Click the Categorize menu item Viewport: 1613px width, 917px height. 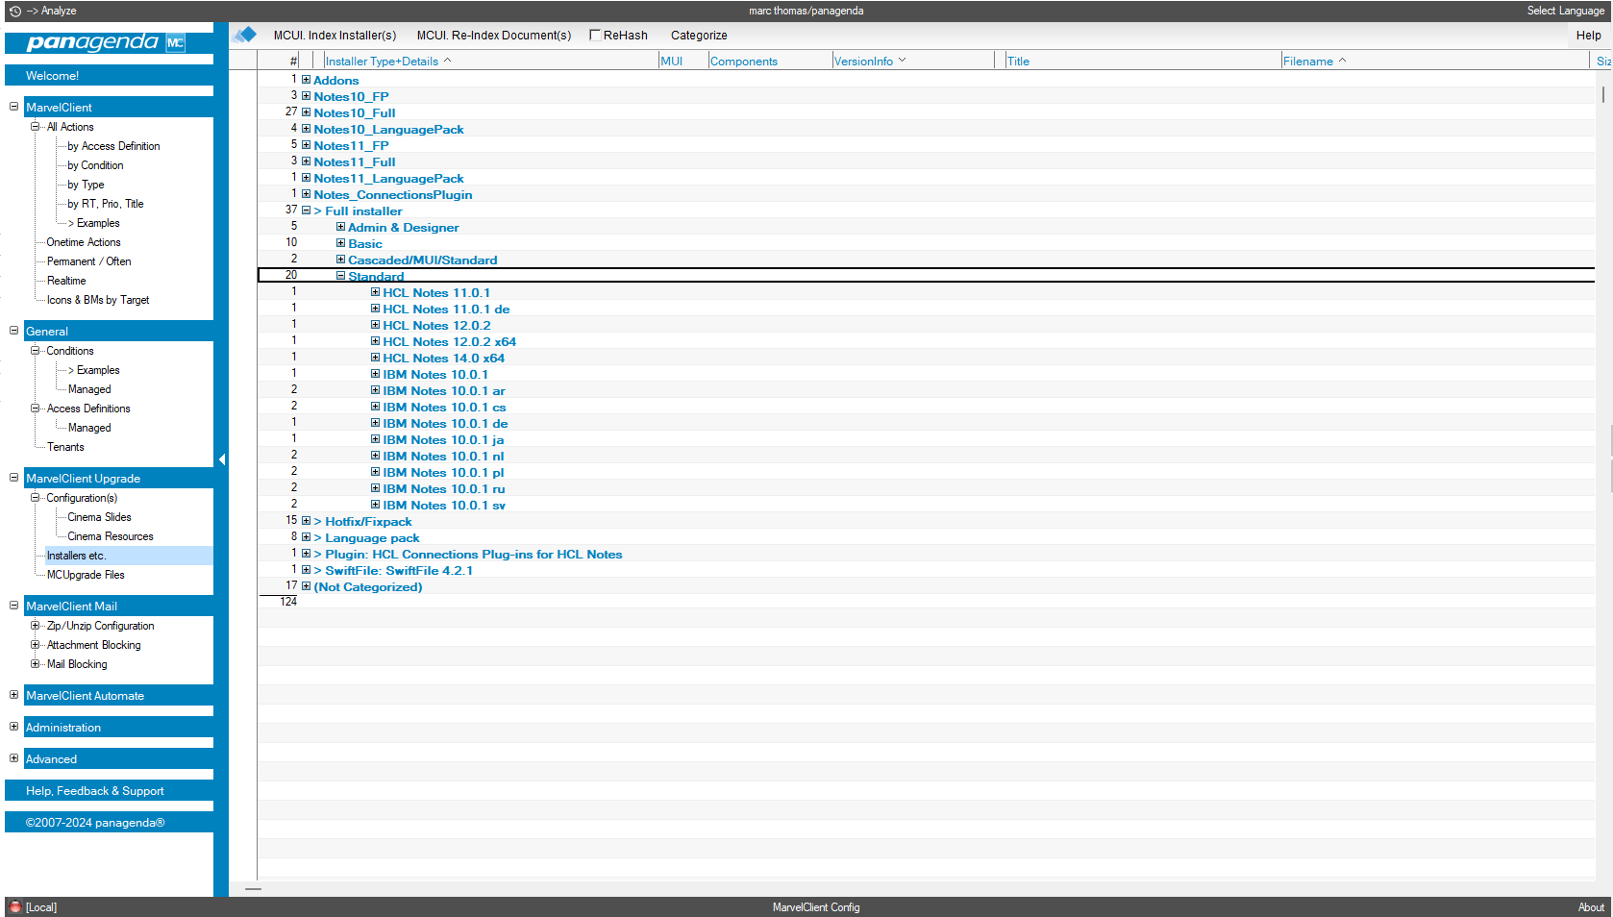pos(699,36)
